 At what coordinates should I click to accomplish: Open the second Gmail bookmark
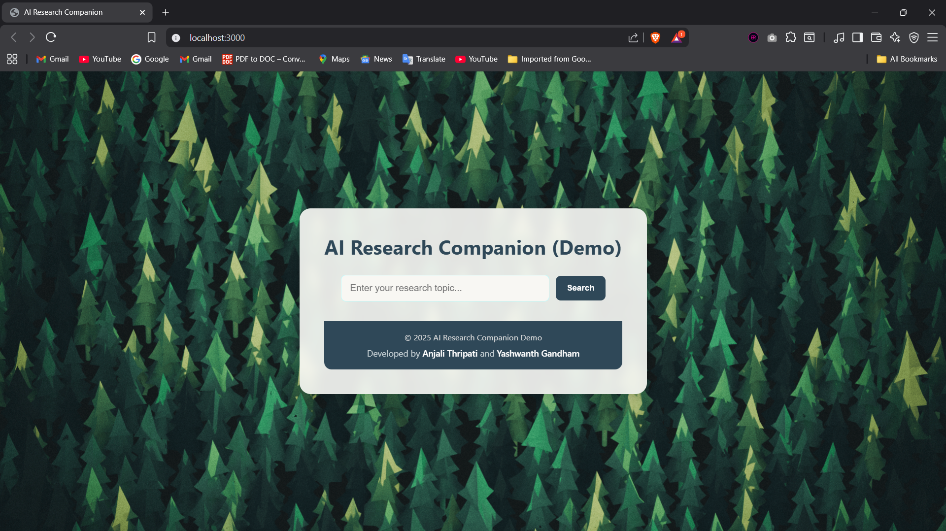196,59
